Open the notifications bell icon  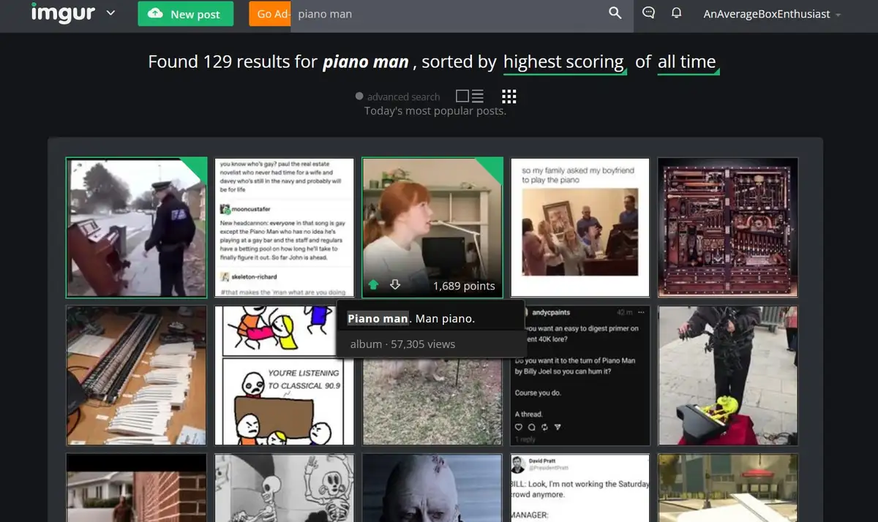pos(677,13)
